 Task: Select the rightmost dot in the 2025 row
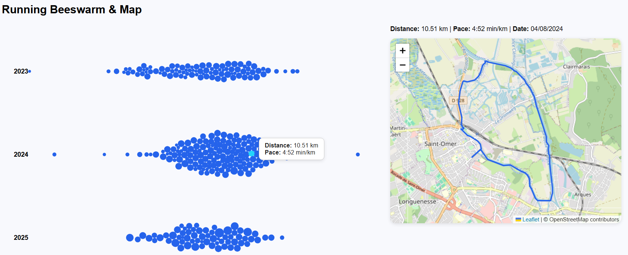(x=282, y=238)
